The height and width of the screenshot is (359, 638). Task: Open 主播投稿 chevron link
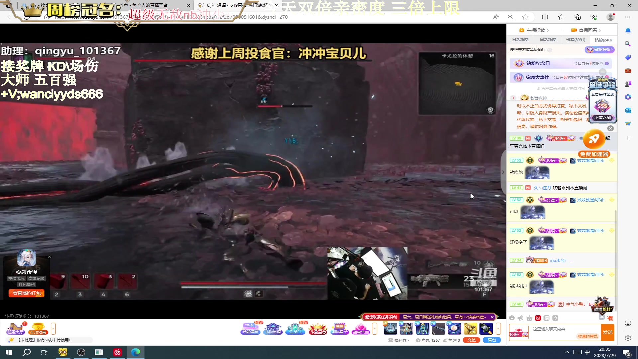[534, 30]
